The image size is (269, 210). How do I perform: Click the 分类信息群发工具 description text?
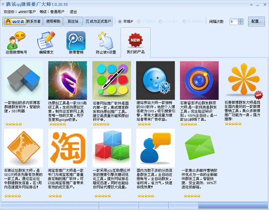[155, 178]
